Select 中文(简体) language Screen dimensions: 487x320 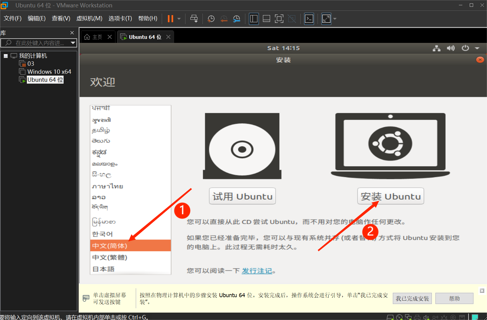pos(131,246)
